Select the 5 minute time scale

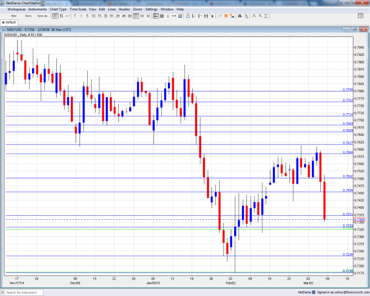87,16
